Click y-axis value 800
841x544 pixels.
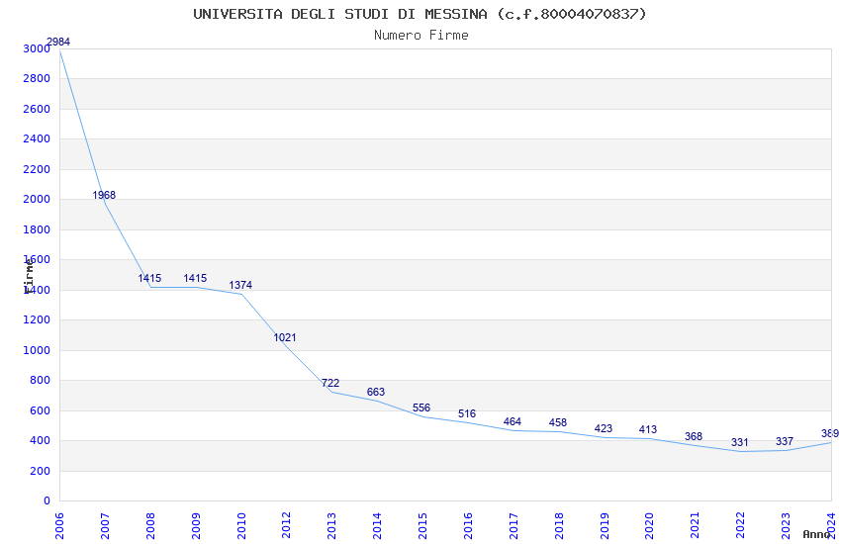41,381
